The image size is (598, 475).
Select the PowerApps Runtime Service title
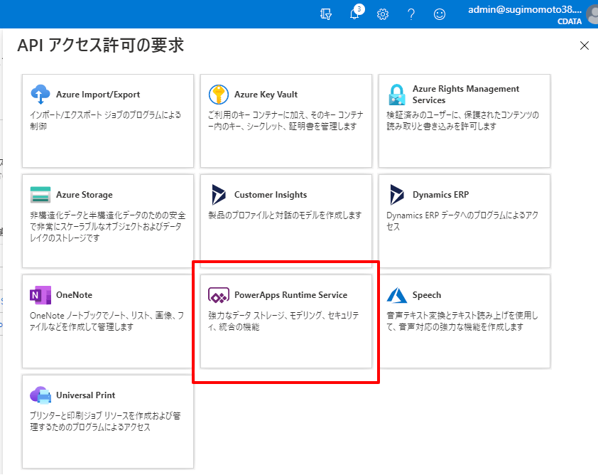point(290,295)
